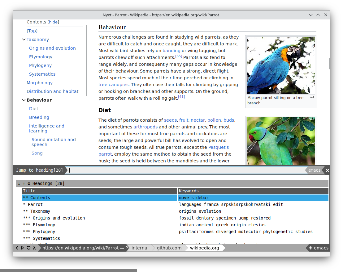The height and width of the screenshot is (272, 343).
Task: Select the wikipedia.org tab
Action: pyautogui.click(x=205, y=248)
